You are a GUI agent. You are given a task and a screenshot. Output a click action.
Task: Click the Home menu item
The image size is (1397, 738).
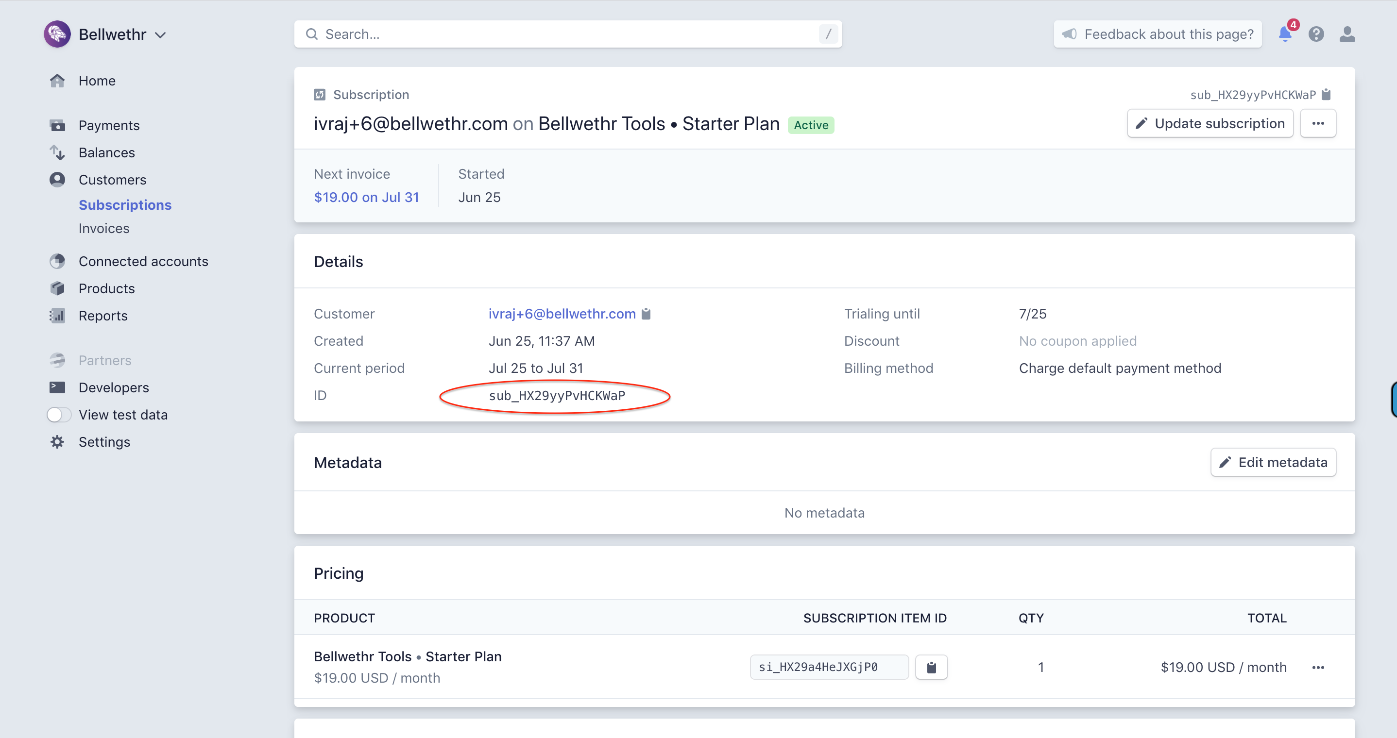click(96, 80)
